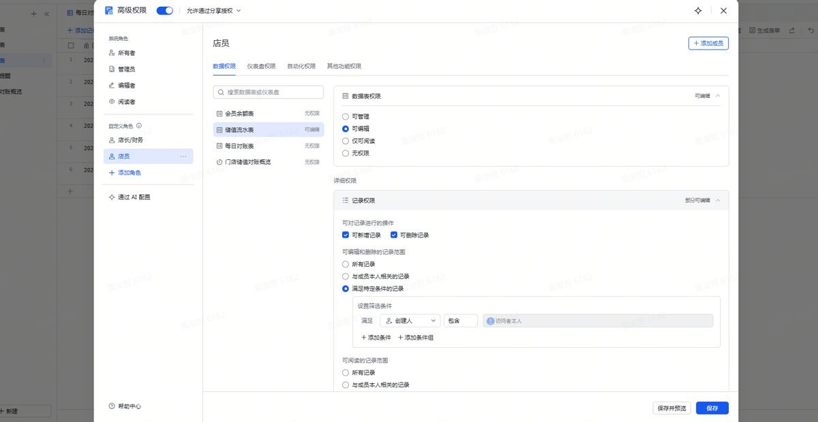818x422 pixels.
Task: Click the 数据表权限 section icon
Action: coord(346,96)
